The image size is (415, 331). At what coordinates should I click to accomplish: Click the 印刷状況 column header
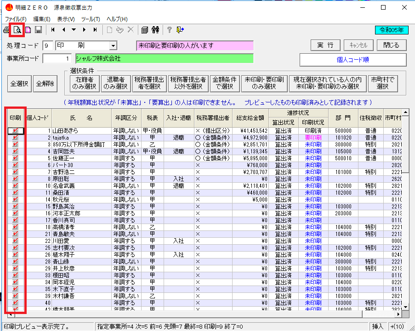[x=313, y=123]
